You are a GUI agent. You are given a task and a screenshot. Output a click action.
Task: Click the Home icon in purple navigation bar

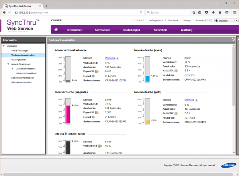(x=56, y=30)
